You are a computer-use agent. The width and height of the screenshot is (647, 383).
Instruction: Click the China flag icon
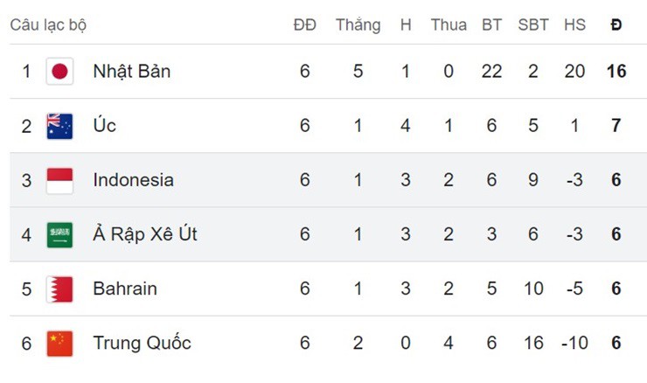point(59,343)
